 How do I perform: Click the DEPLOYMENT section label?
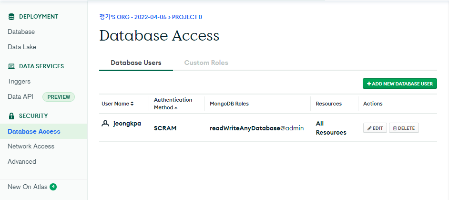pos(39,17)
